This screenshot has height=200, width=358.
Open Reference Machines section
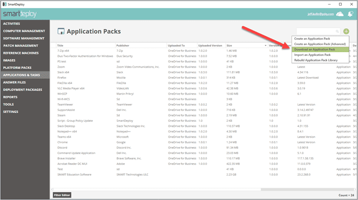tap(21, 53)
